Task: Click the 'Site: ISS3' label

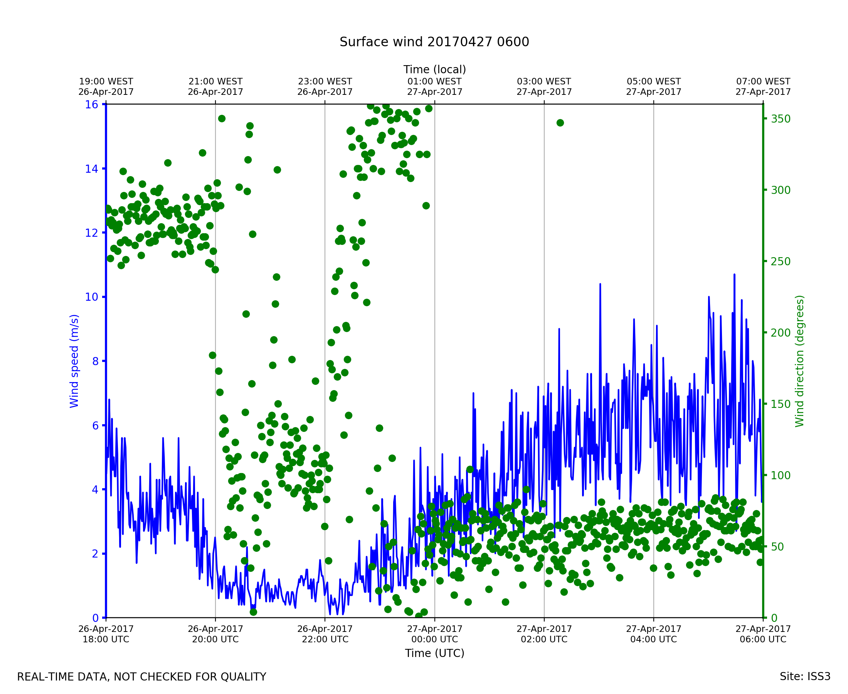Action: 805,676
